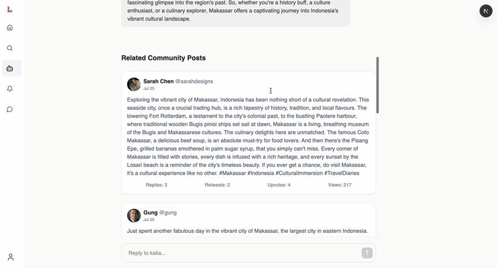Click Replies: 3 on Sarah's post

(157, 185)
